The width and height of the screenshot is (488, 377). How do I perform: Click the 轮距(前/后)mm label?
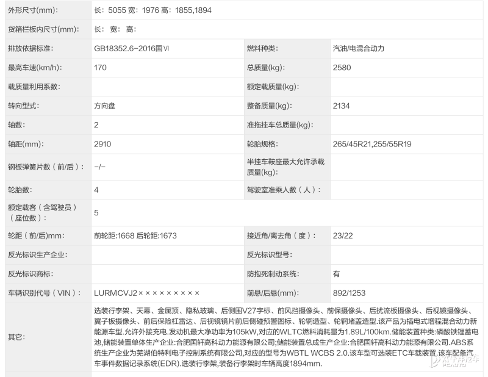pos(36,235)
